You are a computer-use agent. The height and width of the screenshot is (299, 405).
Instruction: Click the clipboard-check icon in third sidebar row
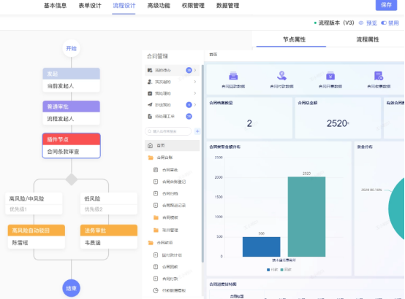point(150,93)
